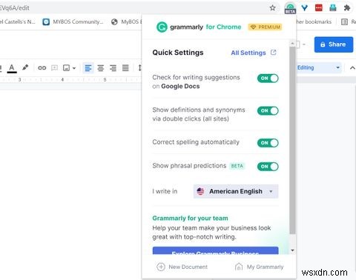The image size is (356, 280).
Task: Select the highlight color marker icon
Action: [x=25, y=67]
